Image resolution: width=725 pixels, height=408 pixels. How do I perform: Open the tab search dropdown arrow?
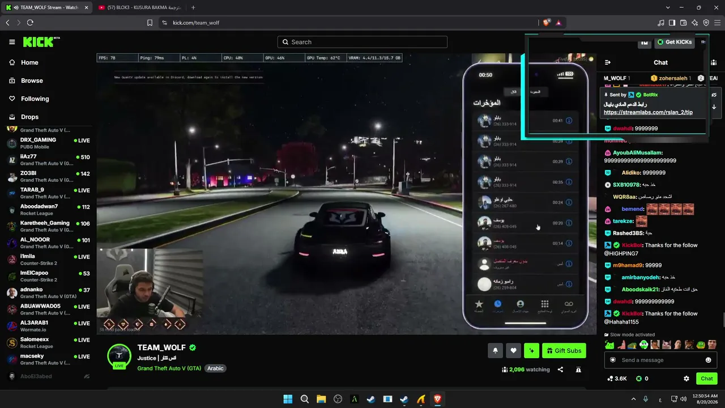pos(668,7)
